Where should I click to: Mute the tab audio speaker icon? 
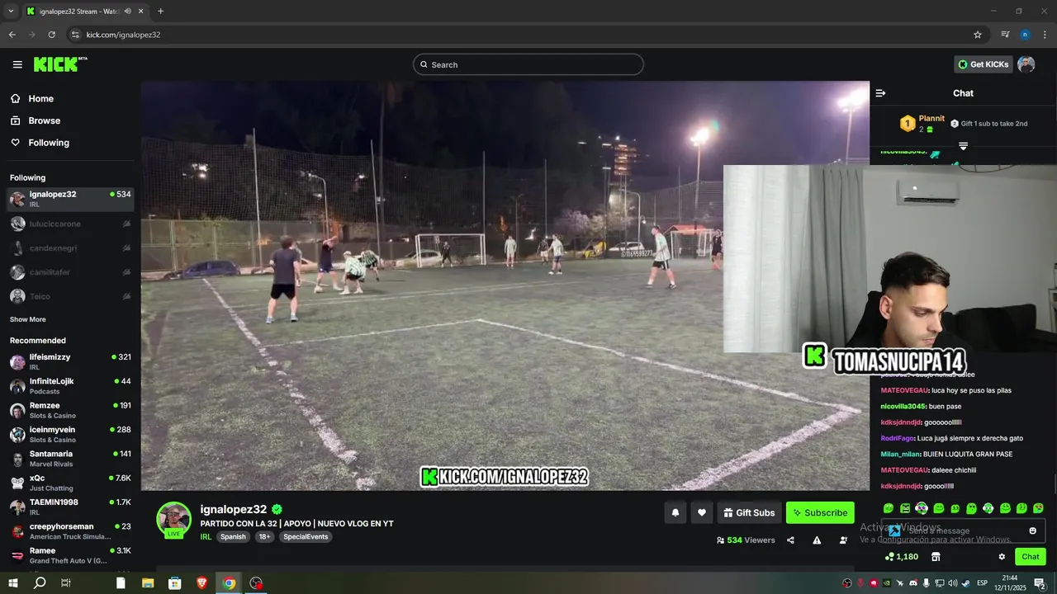coord(127,12)
